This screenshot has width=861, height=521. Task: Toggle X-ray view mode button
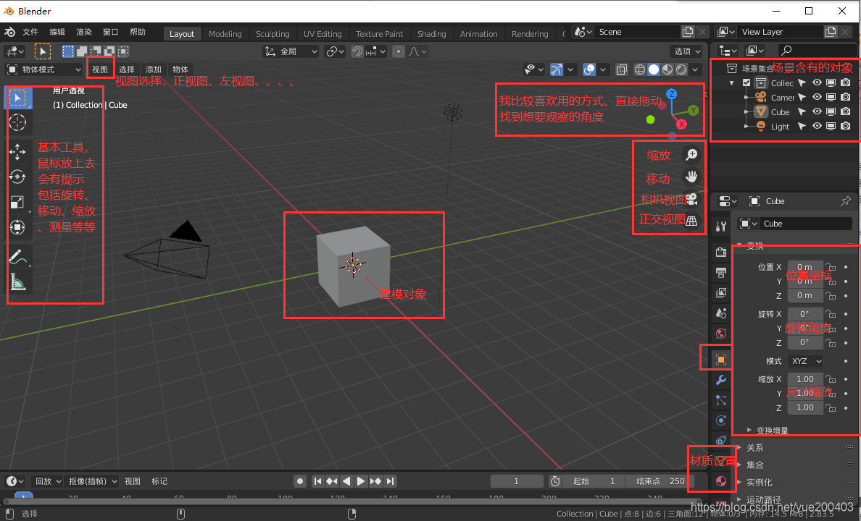(622, 69)
